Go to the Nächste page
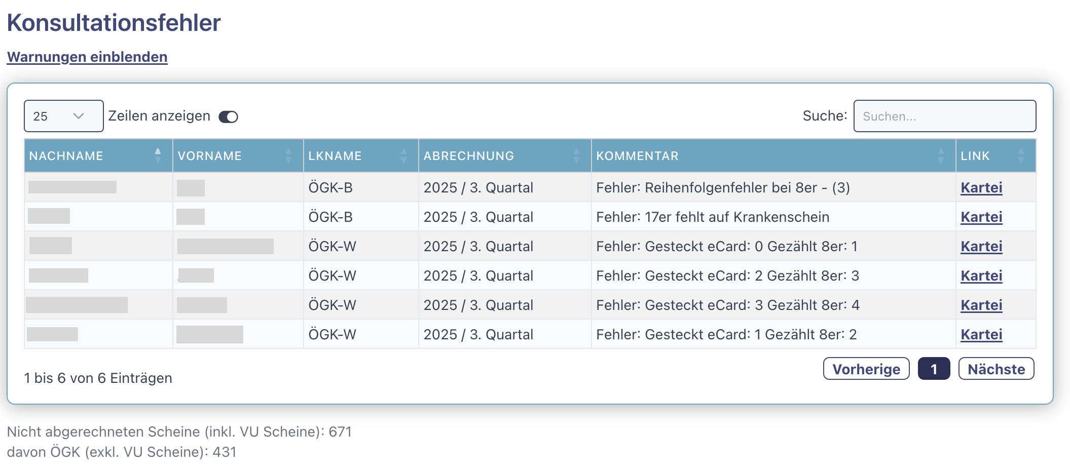This screenshot has width=1070, height=471. pyautogui.click(x=996, y=369)
